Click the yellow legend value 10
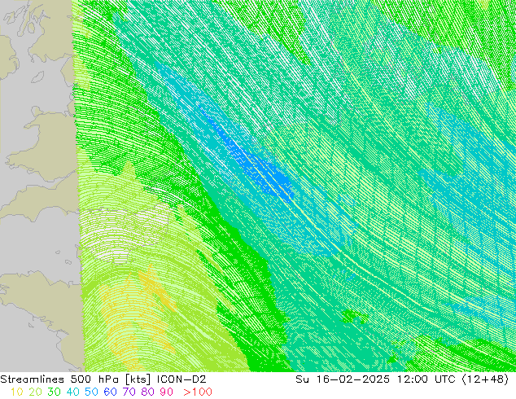Screen dimensions: 516x399 click(17, 392)
